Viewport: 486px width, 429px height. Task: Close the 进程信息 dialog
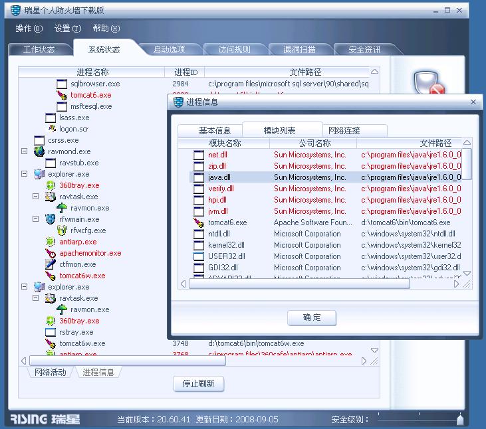(473, 102)
